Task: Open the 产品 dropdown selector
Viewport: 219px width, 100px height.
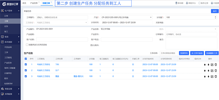Action: (x=126, y=17)
